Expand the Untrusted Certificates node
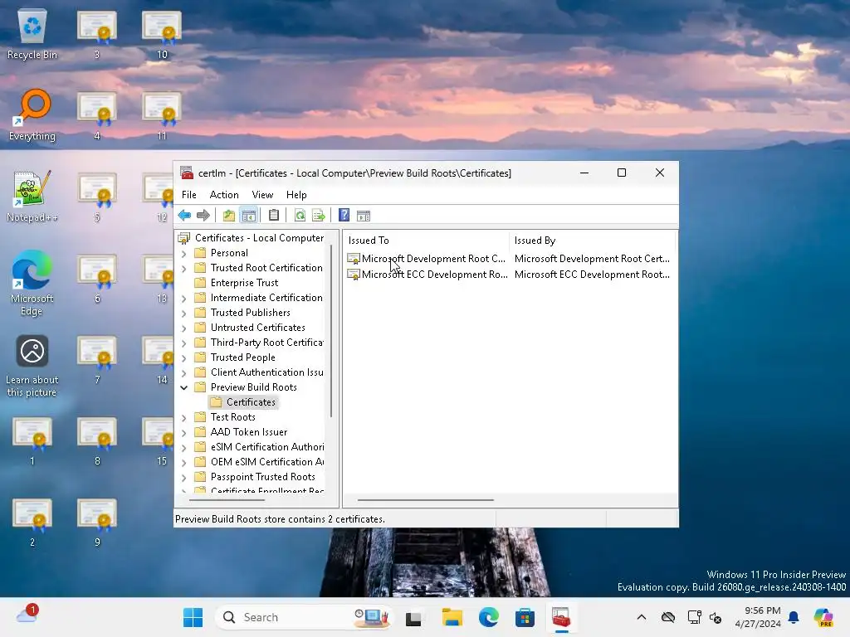The image size is (850, 637). [183, 328]
